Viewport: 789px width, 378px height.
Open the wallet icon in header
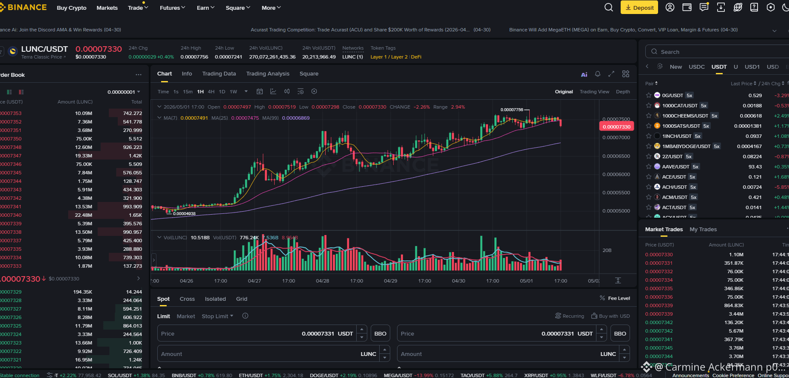pos(687,7)
